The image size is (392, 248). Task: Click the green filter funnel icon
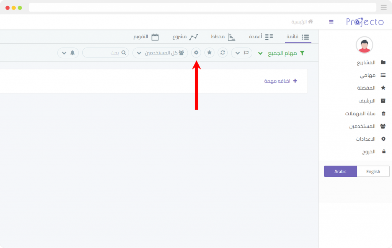pos(302,53)
